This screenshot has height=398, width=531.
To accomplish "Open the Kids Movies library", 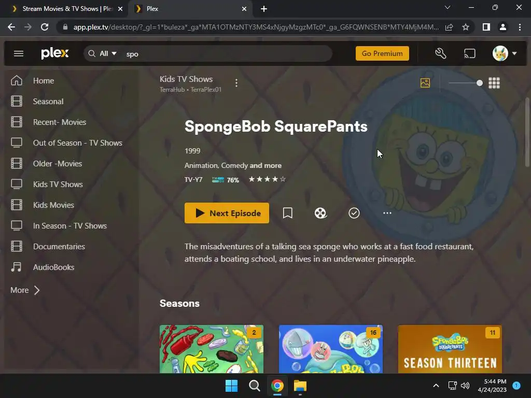I will (53, 205).
